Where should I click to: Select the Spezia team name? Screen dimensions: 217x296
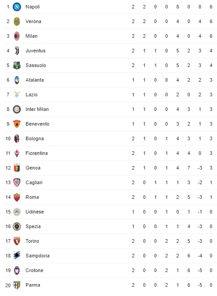[x=33, y=226]
